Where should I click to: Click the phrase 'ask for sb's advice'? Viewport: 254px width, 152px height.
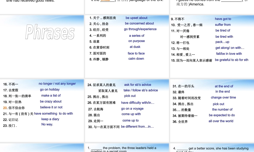coord(137,85)
